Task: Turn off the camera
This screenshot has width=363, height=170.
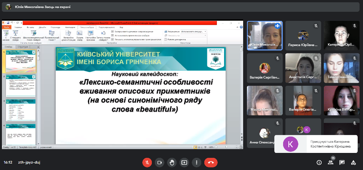Action: click(x=159, y=162)
